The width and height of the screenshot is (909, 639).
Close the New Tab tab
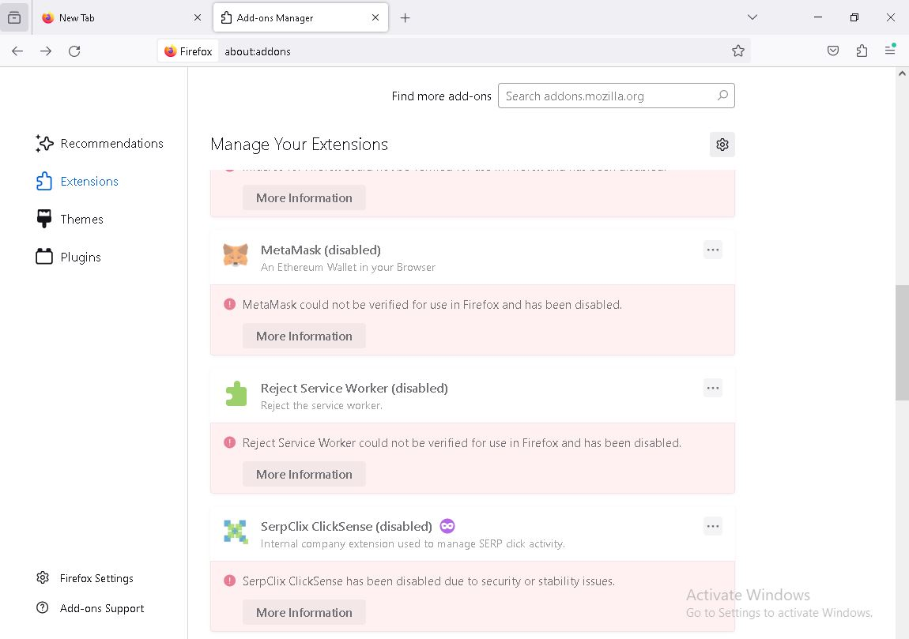[x=198, y=17]
